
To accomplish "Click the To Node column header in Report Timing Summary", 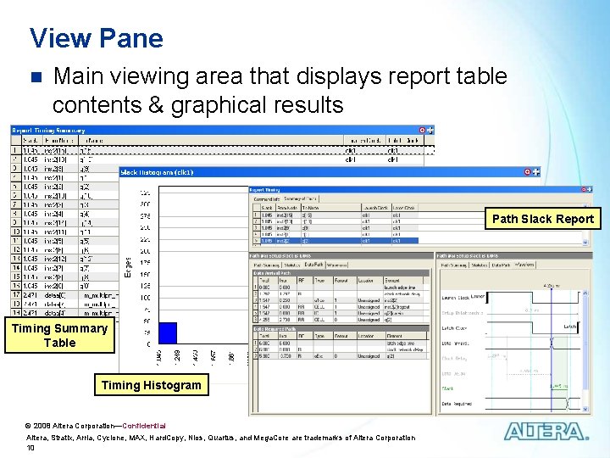I will click(211, 140).
